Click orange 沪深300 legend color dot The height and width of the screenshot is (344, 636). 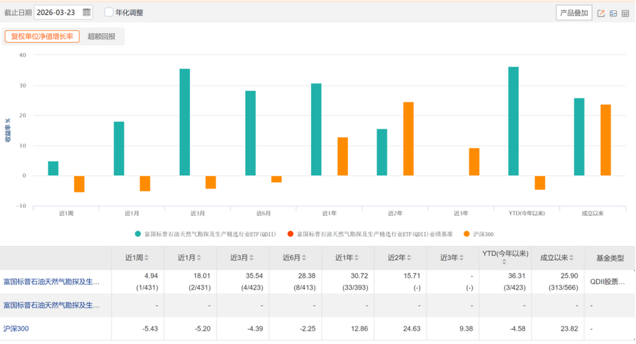pyautogui.click(x=467, y=234)
